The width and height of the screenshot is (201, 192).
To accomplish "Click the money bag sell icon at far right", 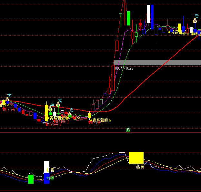I will (x=195, y=21).
